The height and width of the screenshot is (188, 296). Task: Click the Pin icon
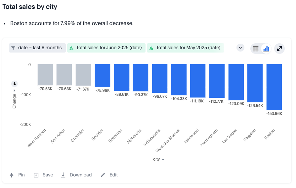pyautogui.click(x=12, y=175)
